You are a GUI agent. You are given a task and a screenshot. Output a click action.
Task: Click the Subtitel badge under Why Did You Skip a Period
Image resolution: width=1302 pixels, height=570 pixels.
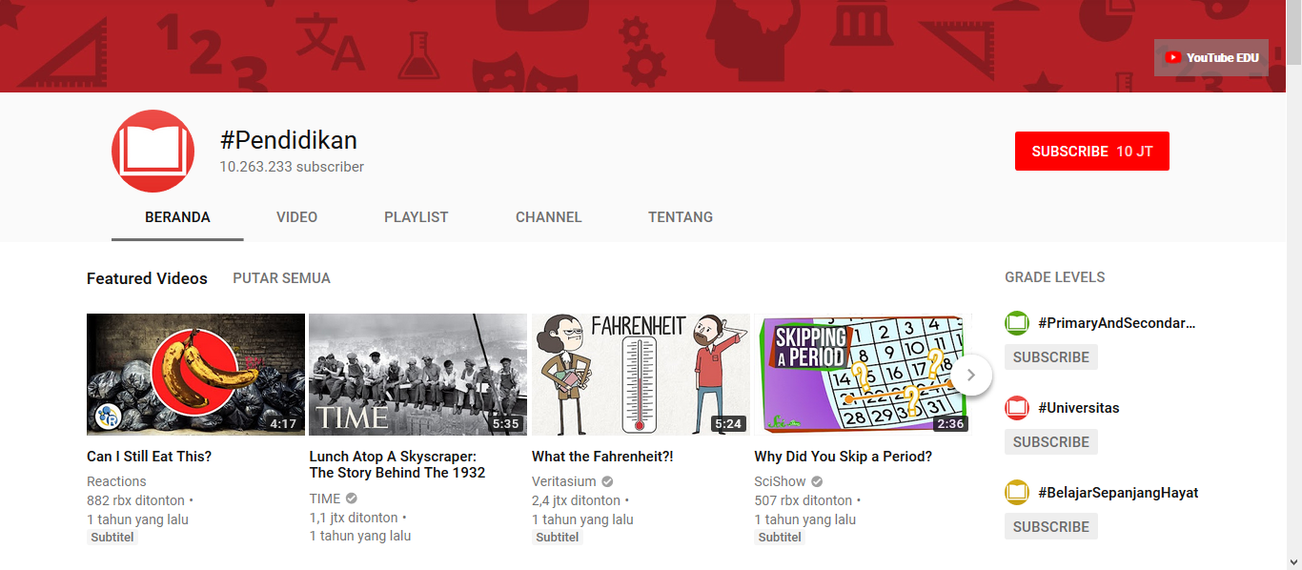(779, 537)
